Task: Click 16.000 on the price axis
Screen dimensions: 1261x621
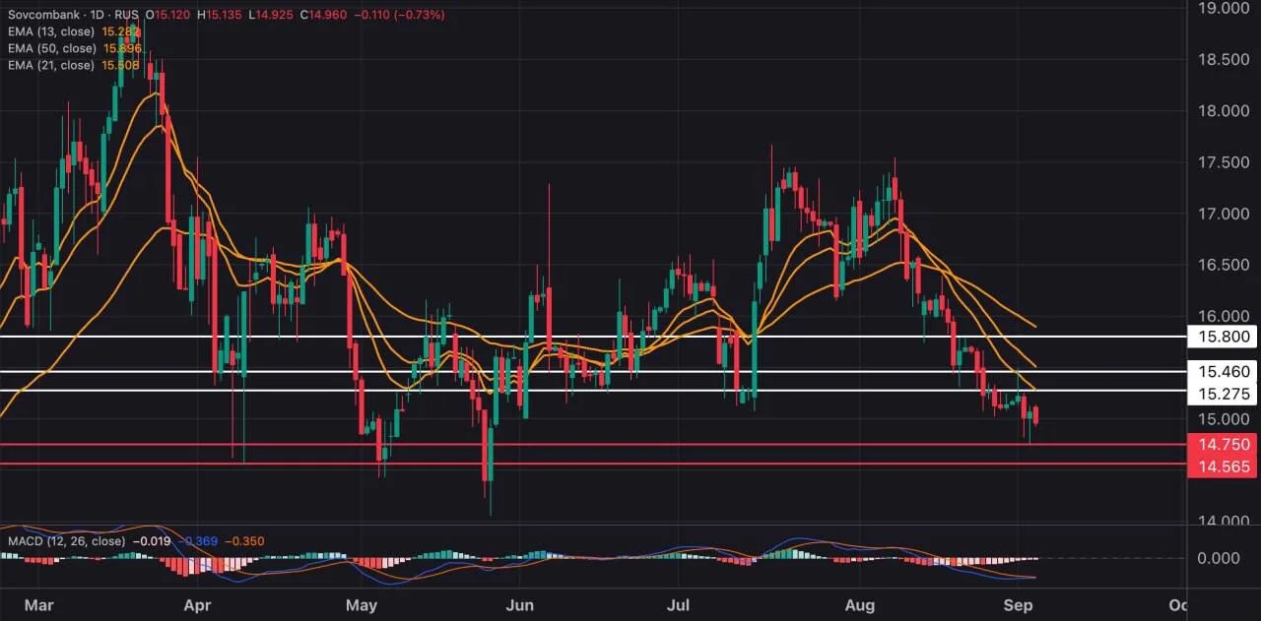Action: coord(1222,316)
